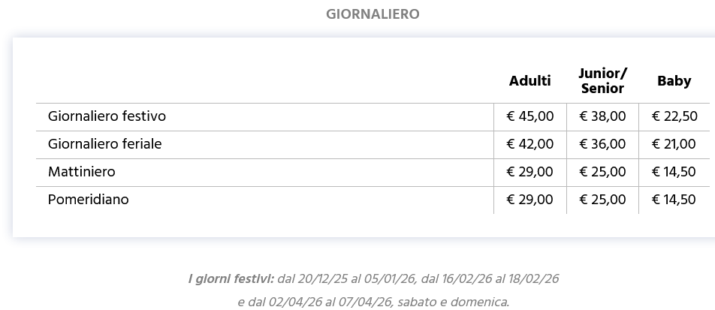The height and width of the screenshot is (310, 715).
Task: Click the € 21,00 Baby feriale price
Action: click(674, 144)
